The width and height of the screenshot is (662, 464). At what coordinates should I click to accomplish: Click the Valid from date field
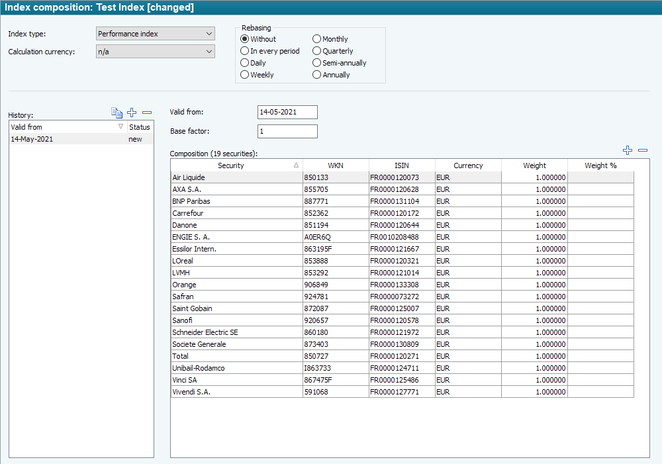pyautogui.click(x=287, y=113)
